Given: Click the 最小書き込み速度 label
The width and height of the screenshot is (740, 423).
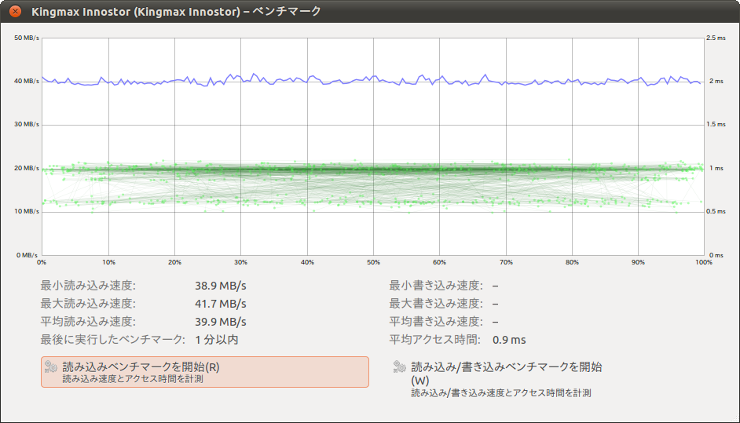Looking at the screenshot, I should (x=436, y=286).
